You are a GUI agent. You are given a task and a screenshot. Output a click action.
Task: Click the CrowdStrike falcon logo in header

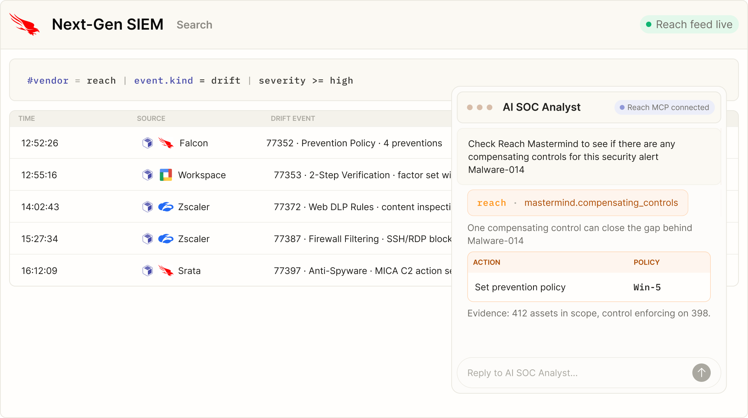coord(24,24)
